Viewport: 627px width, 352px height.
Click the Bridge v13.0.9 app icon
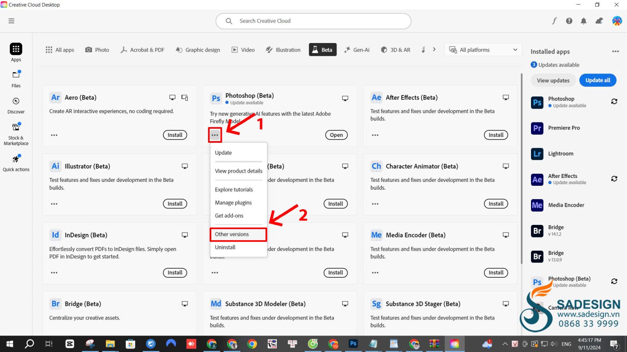[537, 257]
